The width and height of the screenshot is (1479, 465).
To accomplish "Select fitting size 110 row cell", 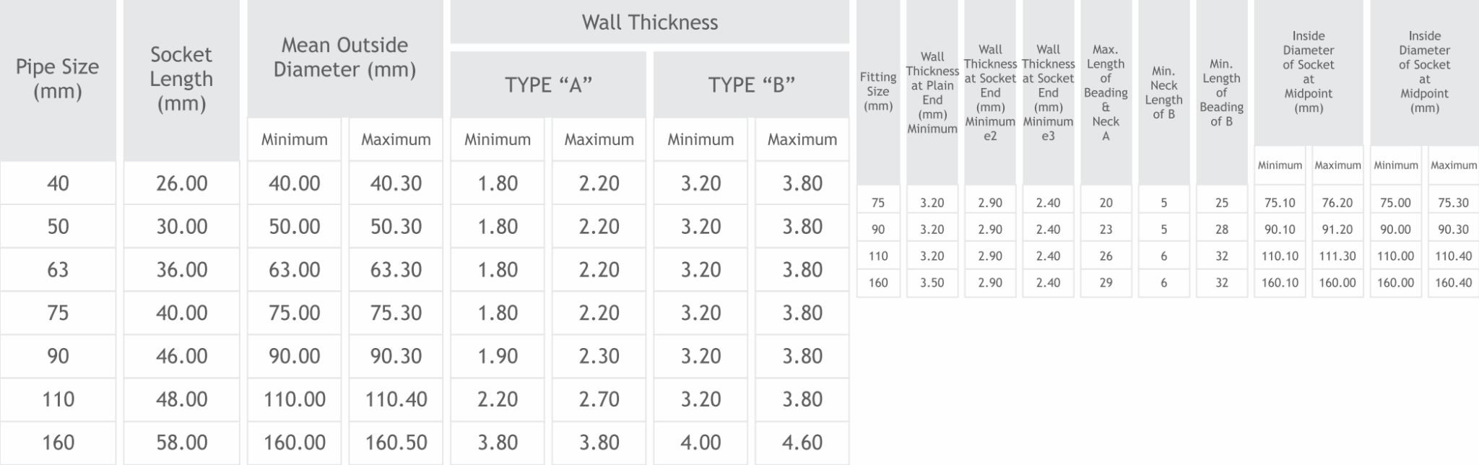I will (x=878, y=256).
